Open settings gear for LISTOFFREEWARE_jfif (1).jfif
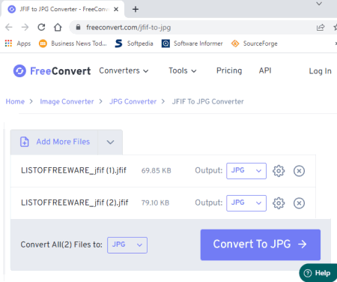This screenshot has height=282, width=337. click(x=279, y=171)
